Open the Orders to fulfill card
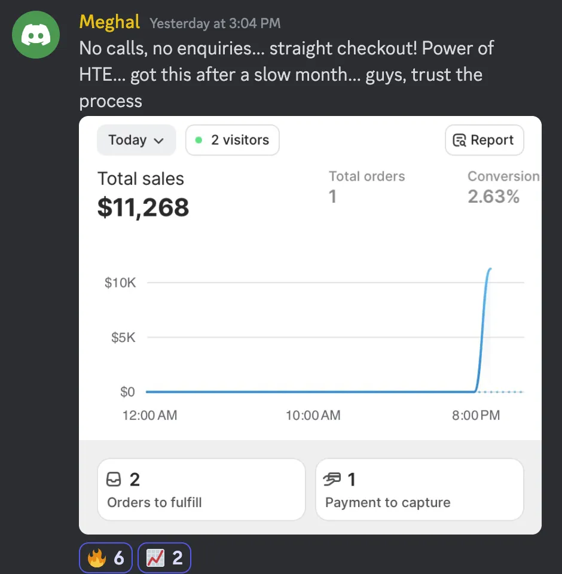 click(201, 490)
